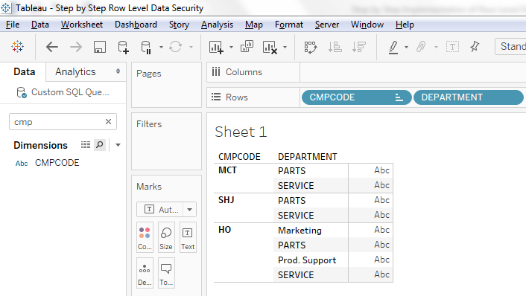Viewport: 526px width, 296px height.
Task: Click the Save icon in toolbar
Action: point(99,47)
